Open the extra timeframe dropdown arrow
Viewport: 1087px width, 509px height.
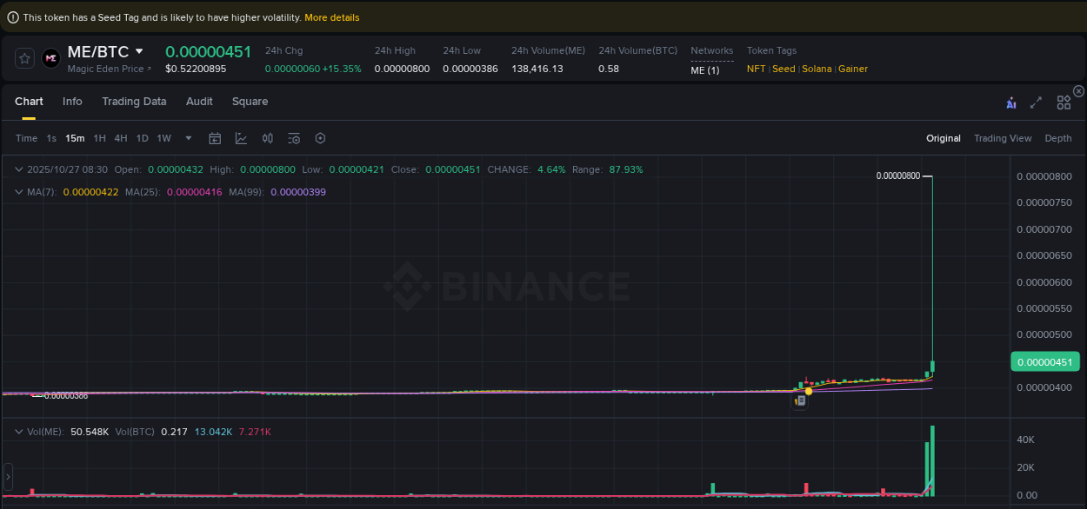click(x=188, y=138)
